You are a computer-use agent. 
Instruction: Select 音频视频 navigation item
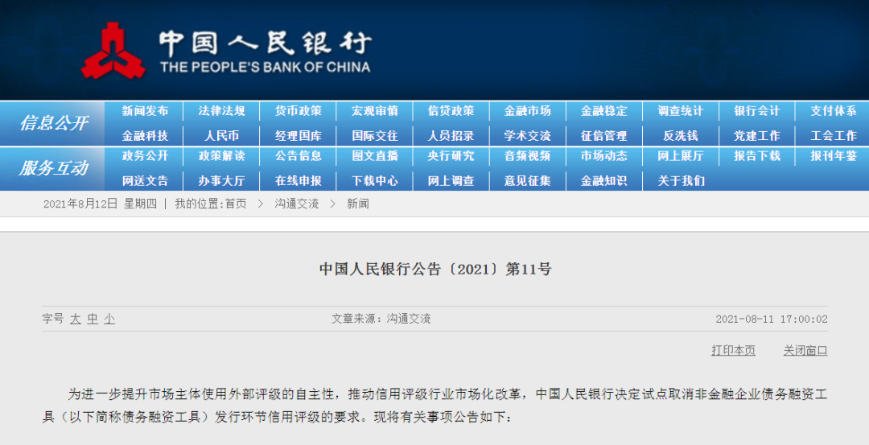tap(528, 156)
